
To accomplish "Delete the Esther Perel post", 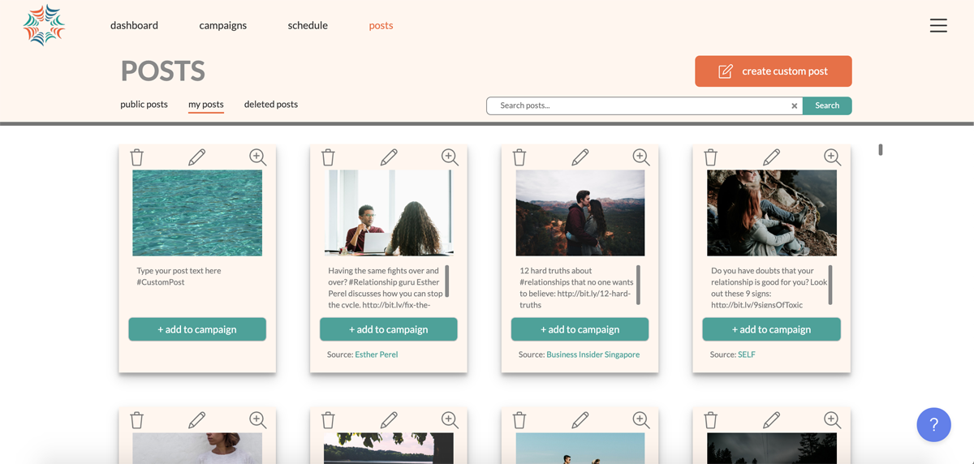I will [x=329, y=157].
